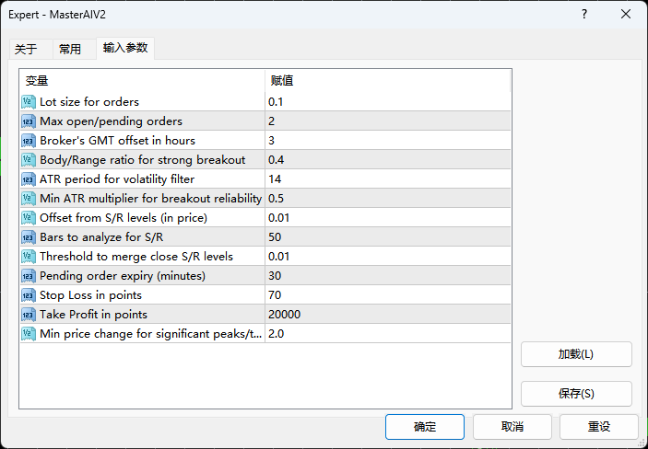
Task: Switch to the 关于 tab
Action: [x=26, y=49]
